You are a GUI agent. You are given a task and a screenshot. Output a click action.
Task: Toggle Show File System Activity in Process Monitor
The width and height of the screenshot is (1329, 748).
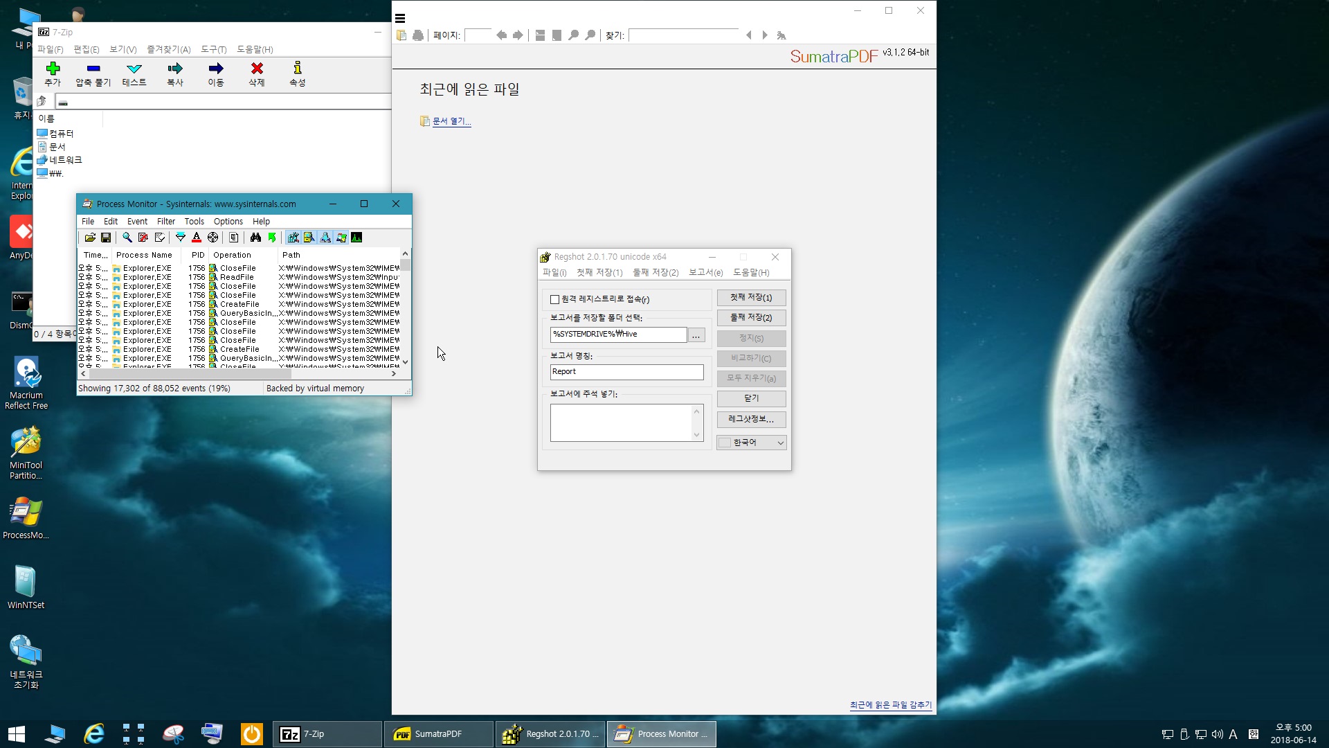click(309, 238)
